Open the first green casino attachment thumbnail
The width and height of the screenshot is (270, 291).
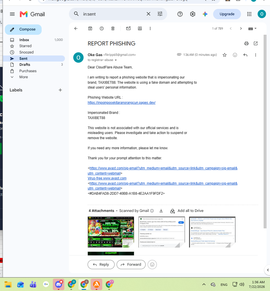pos(111,232)
